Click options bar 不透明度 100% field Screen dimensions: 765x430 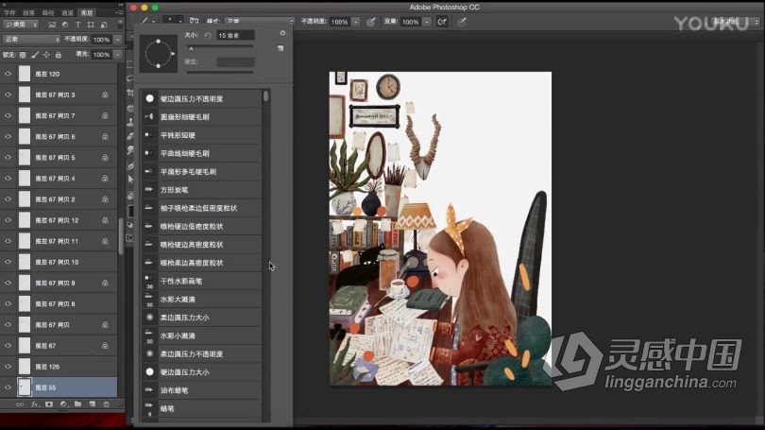(x=340, y=22)
